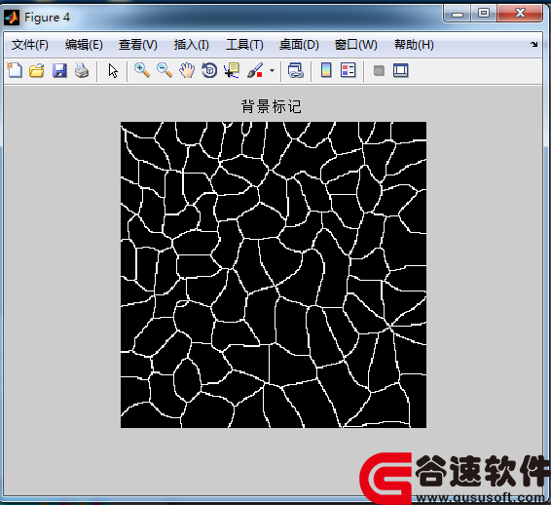The image size is (551, 505).
Task: Print the figure with the printer icon
Action: coord(82,71)
